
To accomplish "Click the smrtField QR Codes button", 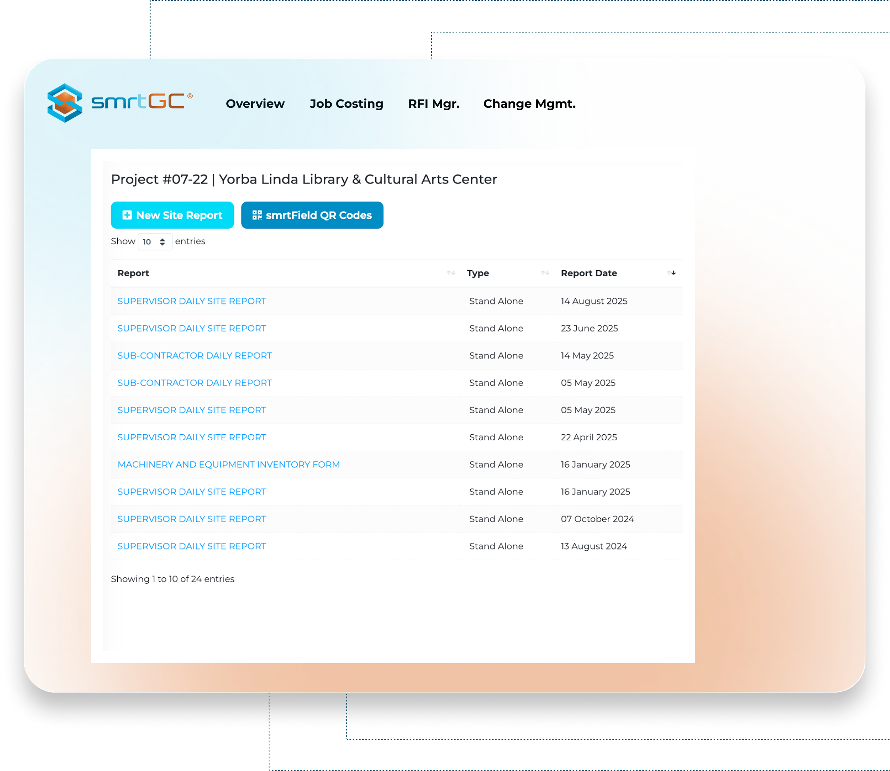I will pyautogui.click(x=312, y=215).
